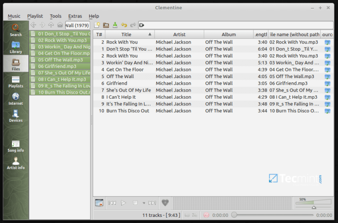Save the current playlist

(x=115, y=25)
